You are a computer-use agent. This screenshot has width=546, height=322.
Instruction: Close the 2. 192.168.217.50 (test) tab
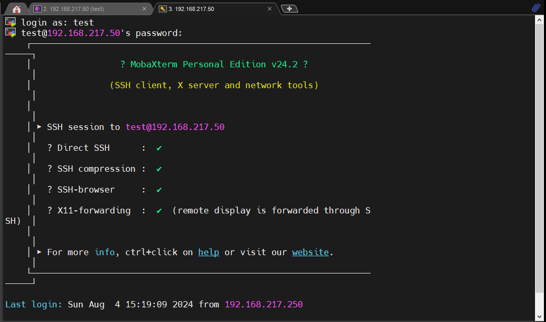pos(144,9)
